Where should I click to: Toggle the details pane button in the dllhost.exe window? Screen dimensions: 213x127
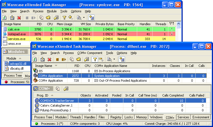(x=122, y=59)
